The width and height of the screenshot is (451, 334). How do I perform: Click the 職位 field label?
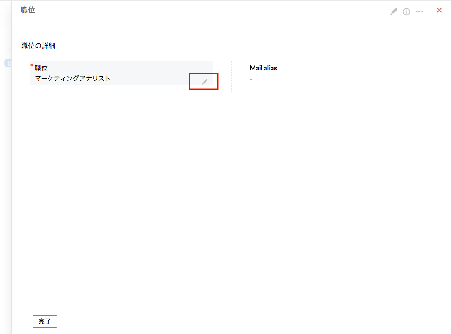pyautogui.click(x=41, y=68)
